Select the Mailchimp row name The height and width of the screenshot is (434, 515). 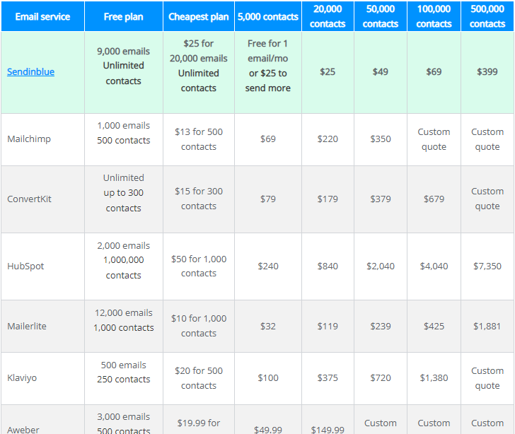tap(29, 139)
